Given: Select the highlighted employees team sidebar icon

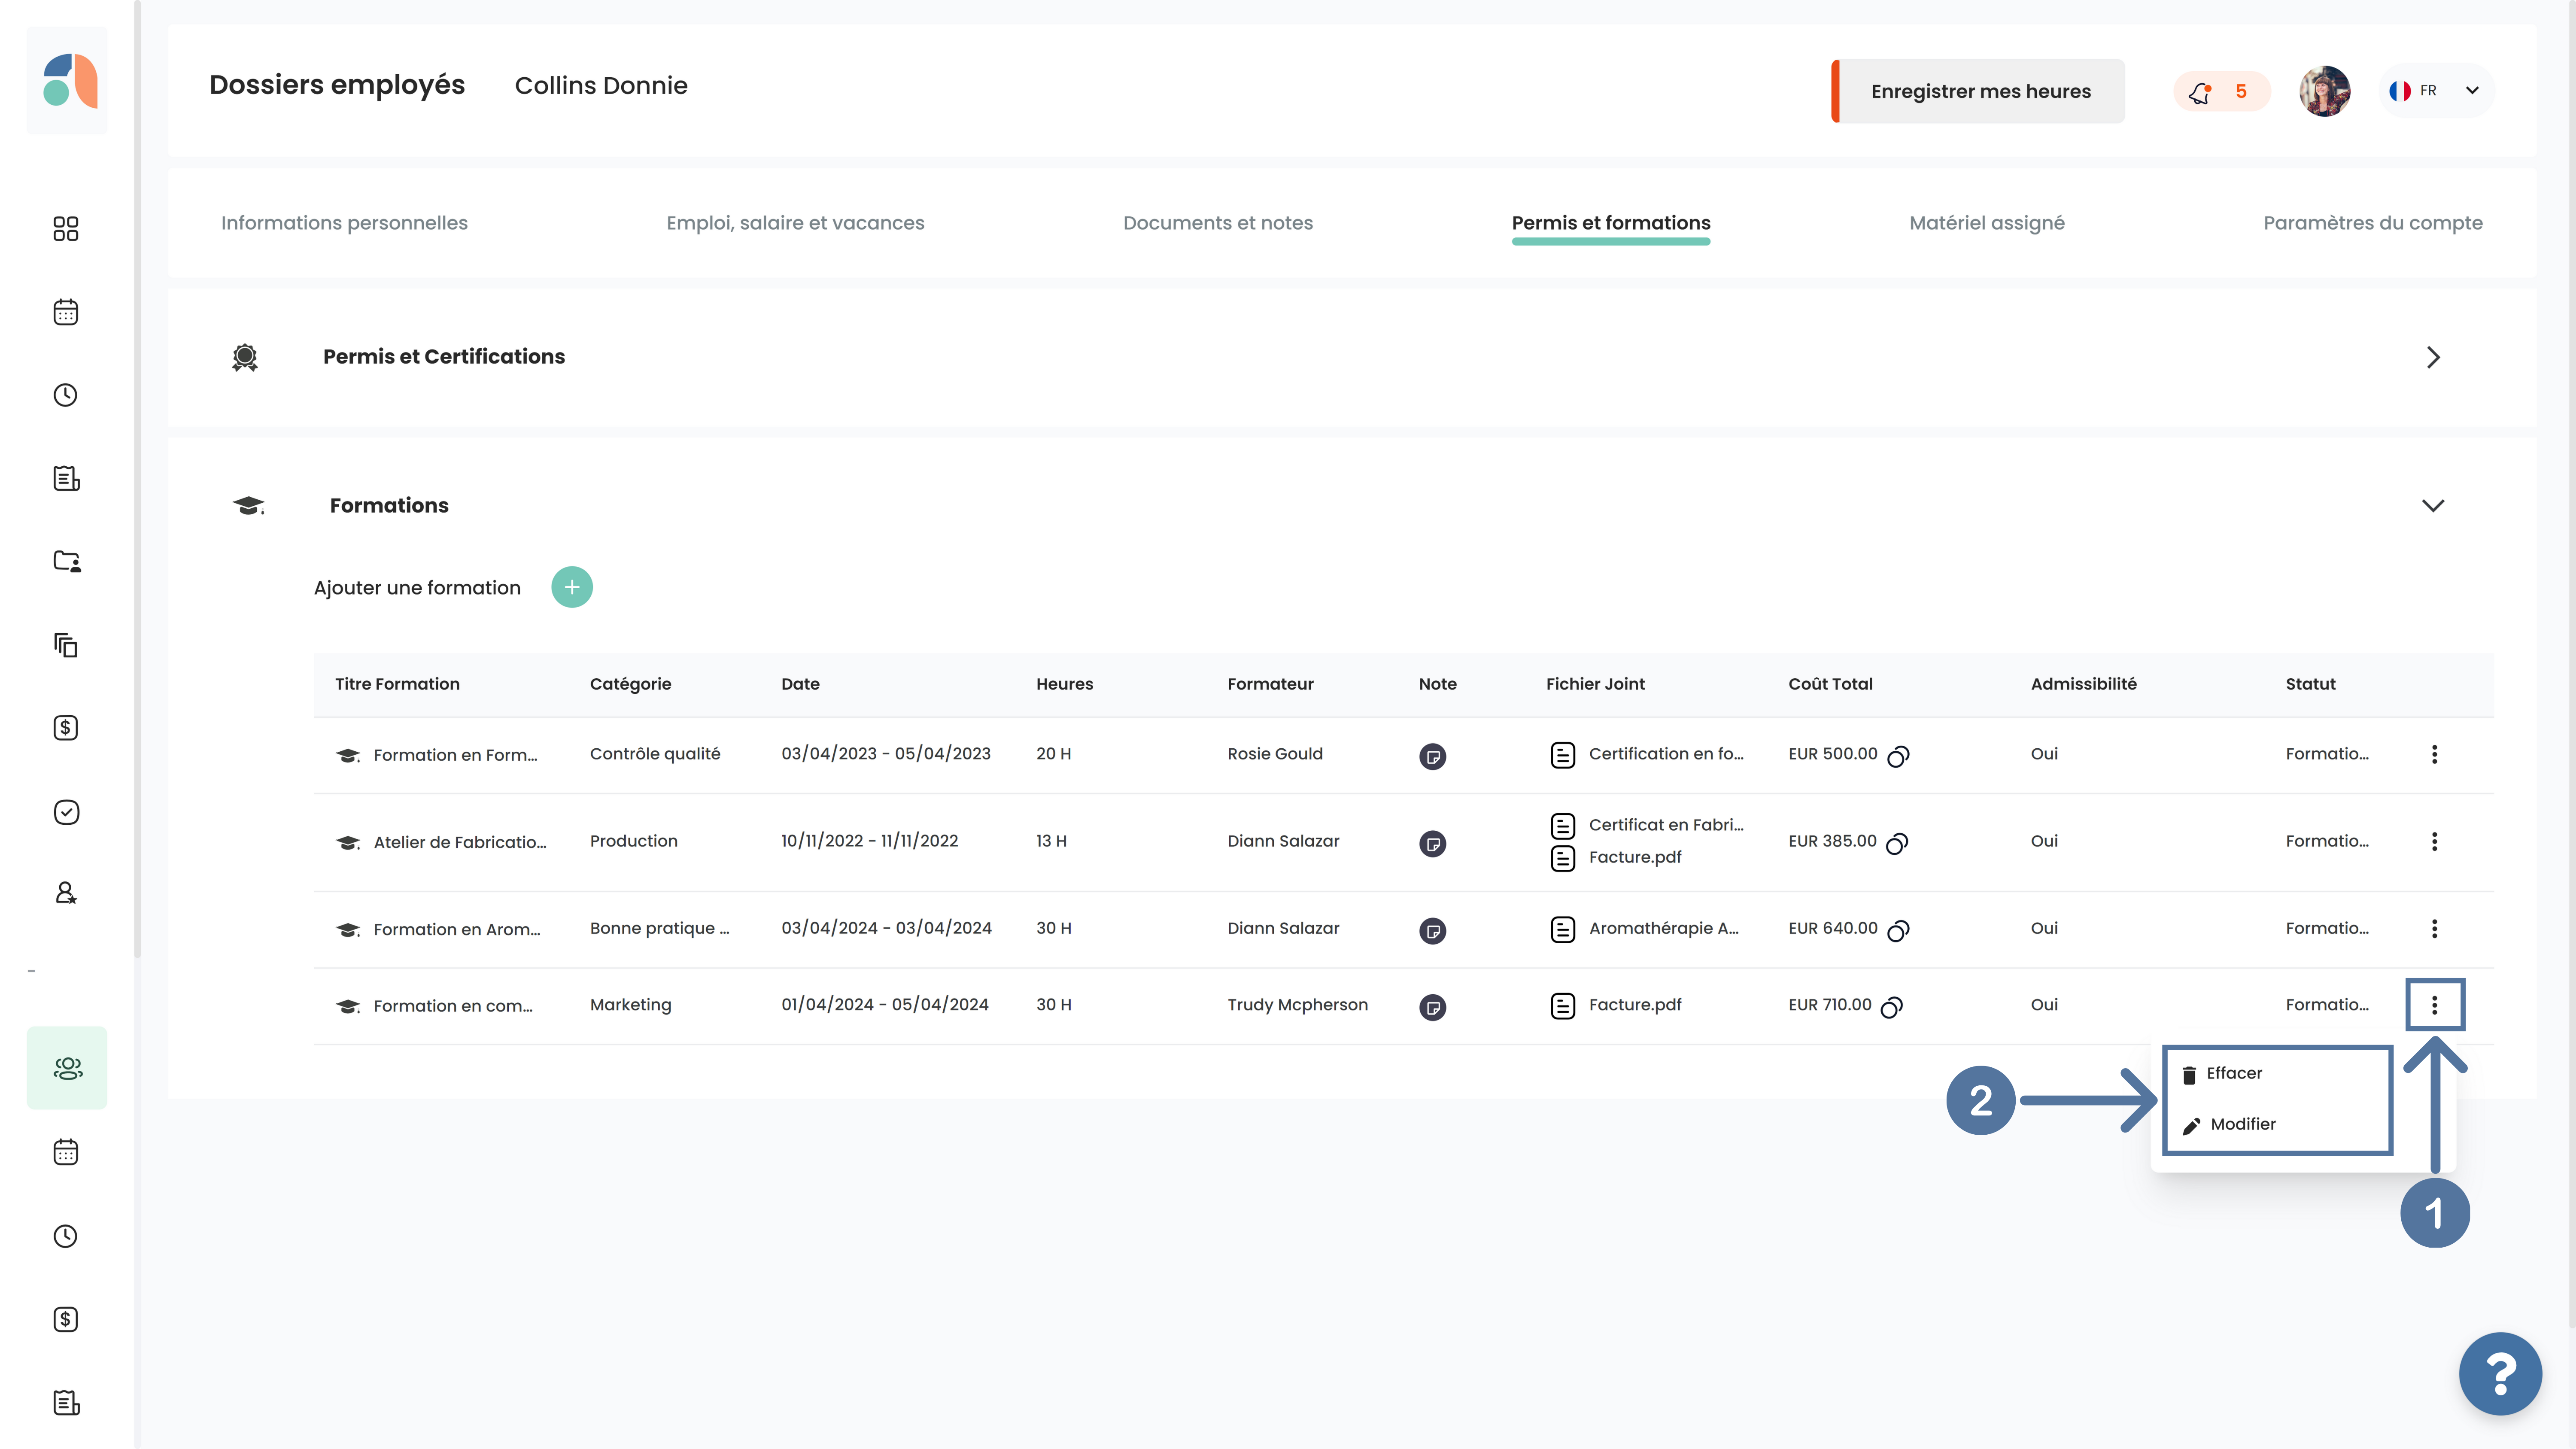Looking at the screenshot, I should (67, 1068).
